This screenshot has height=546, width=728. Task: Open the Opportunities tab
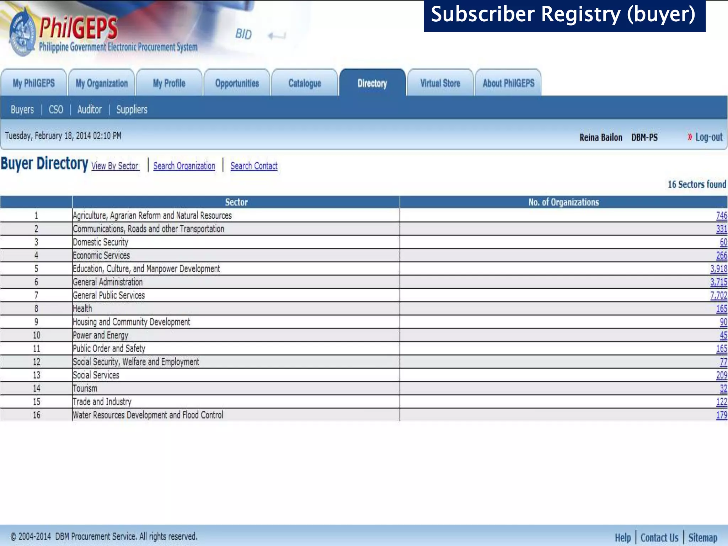coord(237,83)
